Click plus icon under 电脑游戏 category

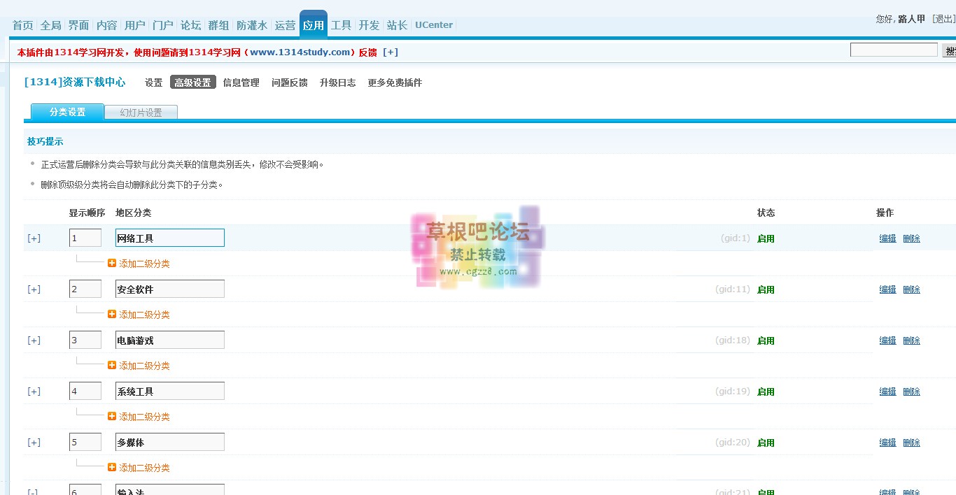point(112,366)
